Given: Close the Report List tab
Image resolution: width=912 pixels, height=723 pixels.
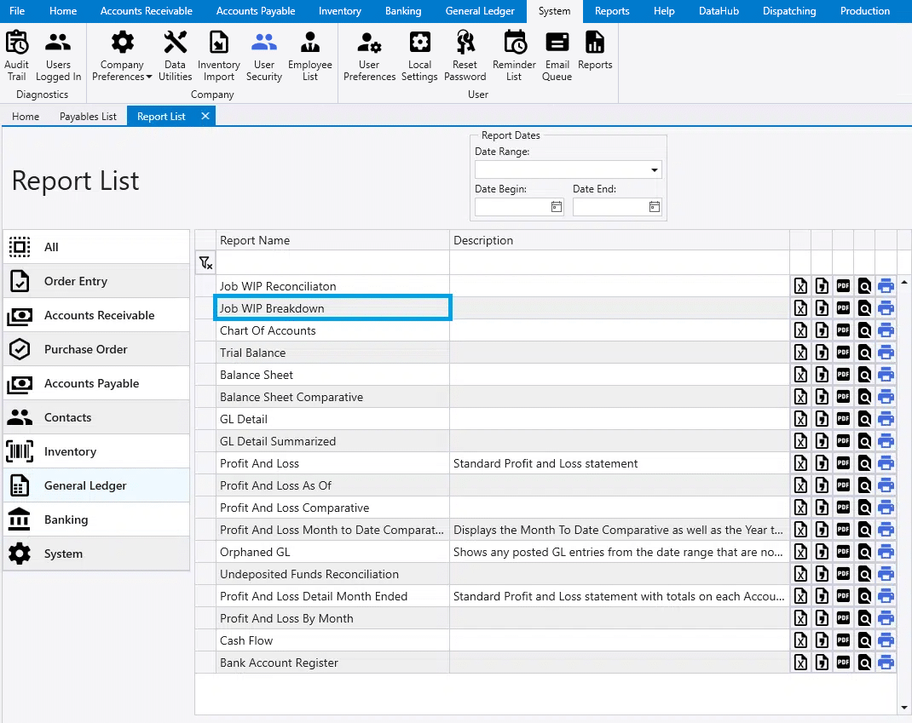Looking at the screenshot, I should pyautogui.click(x=205, y=116).
